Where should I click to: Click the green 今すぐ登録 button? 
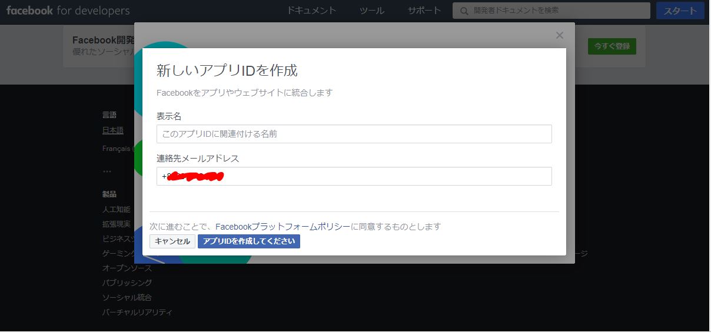point(612,46)
